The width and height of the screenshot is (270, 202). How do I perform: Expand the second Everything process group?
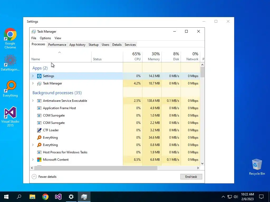(33, 145)
